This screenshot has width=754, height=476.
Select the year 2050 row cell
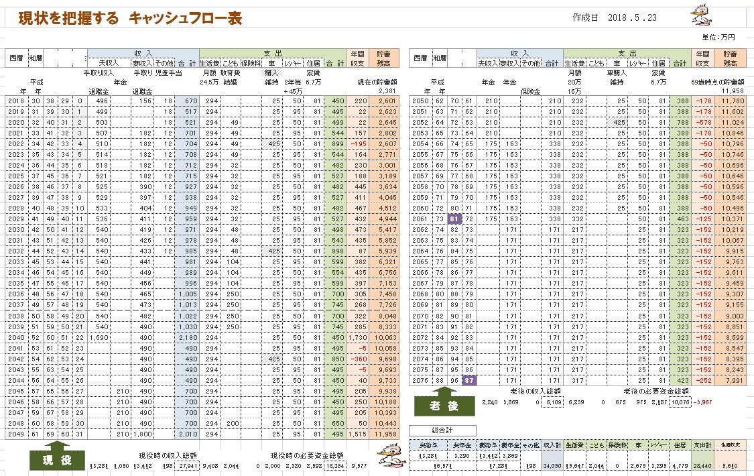[x=420, y=101]
